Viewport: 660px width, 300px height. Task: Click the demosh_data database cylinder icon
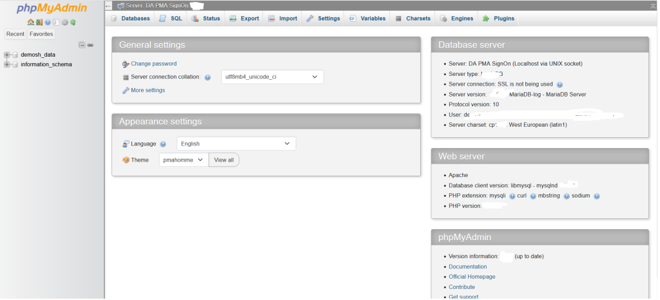coord(15,55)
